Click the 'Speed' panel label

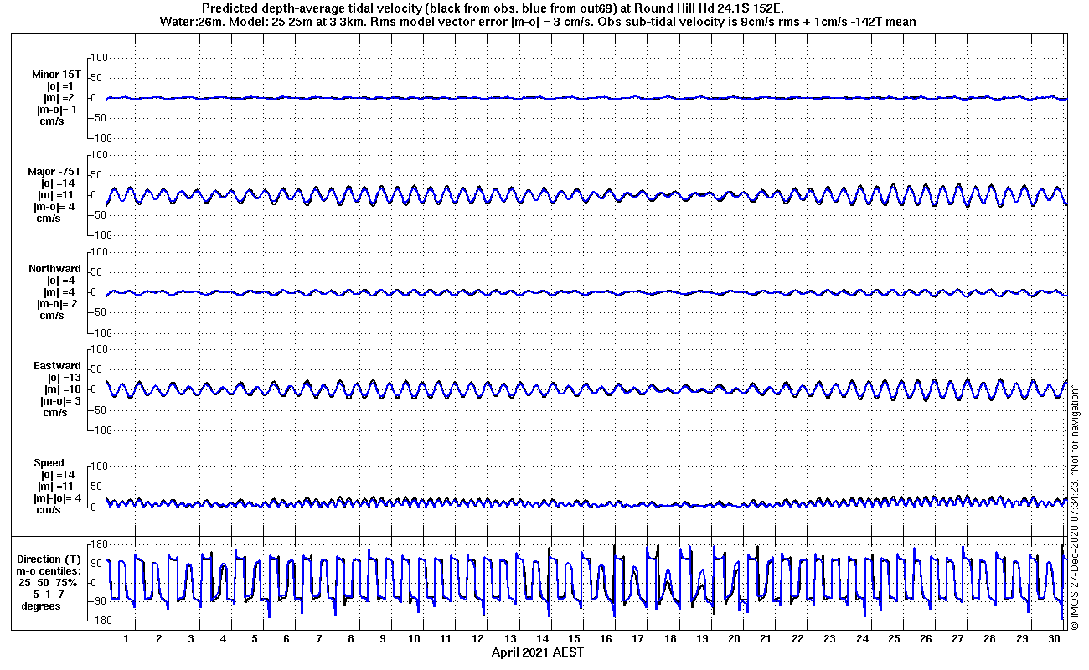point(49,463)
